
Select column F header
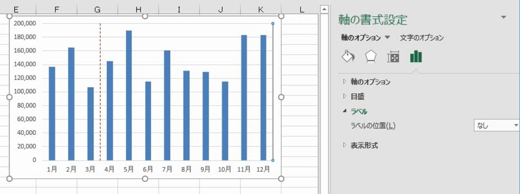[56, 10]
